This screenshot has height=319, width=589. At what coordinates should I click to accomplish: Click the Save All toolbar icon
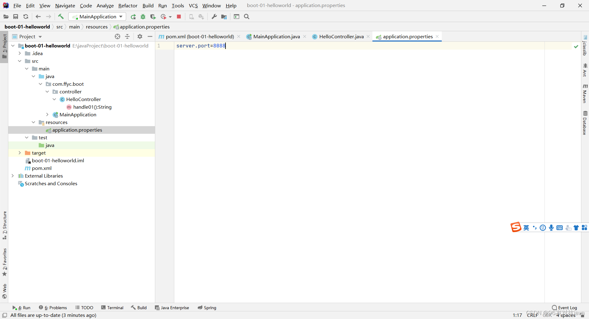16,17
